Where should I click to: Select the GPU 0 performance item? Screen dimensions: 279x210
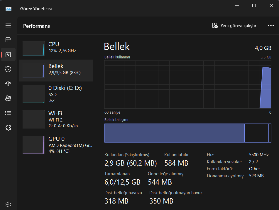[56, 145]
